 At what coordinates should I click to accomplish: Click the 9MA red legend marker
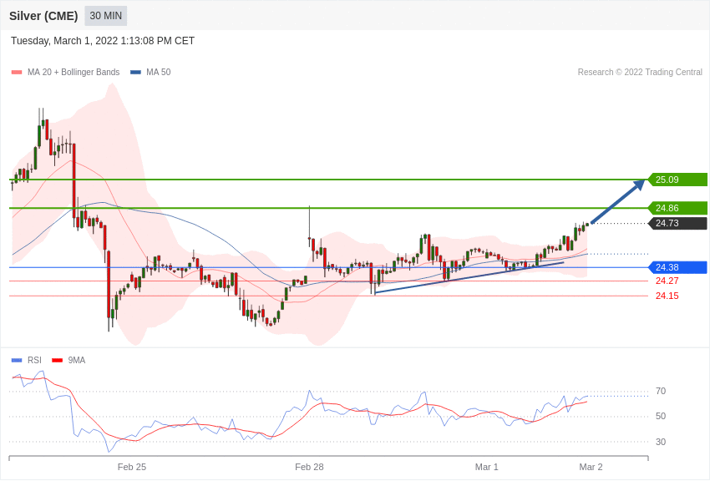coord(57,361)
